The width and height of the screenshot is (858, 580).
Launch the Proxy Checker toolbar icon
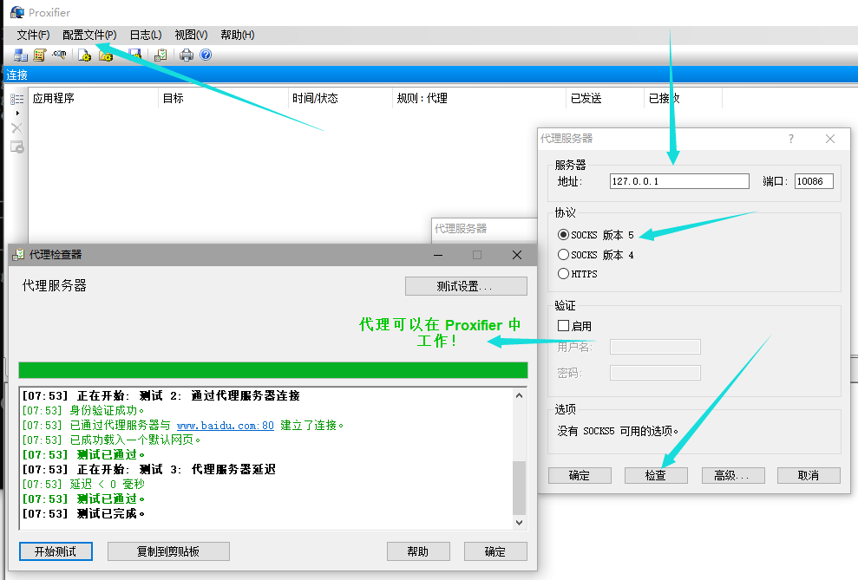coord(160,55)
